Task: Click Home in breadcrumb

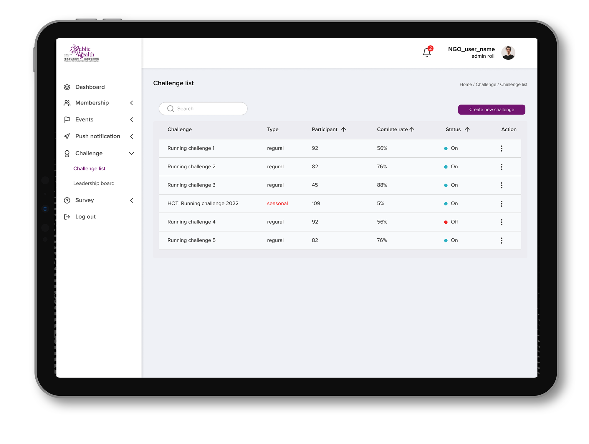Action: 465,84
